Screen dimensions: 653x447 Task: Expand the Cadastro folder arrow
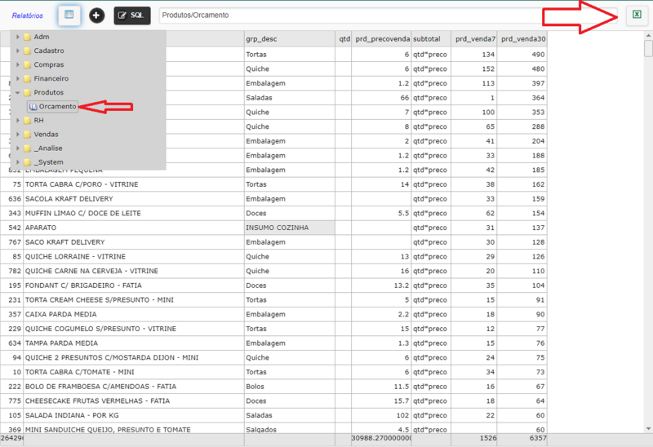coord(18,51)
